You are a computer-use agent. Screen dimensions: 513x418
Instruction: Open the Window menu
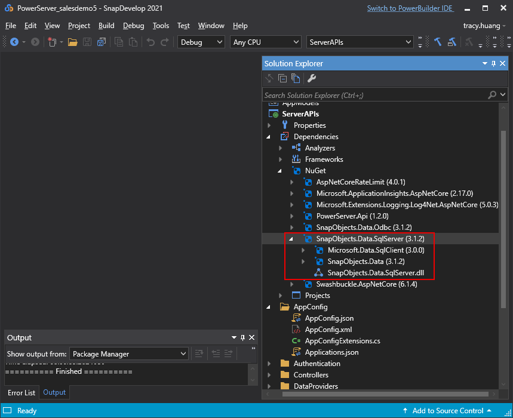tap(211, 26)
